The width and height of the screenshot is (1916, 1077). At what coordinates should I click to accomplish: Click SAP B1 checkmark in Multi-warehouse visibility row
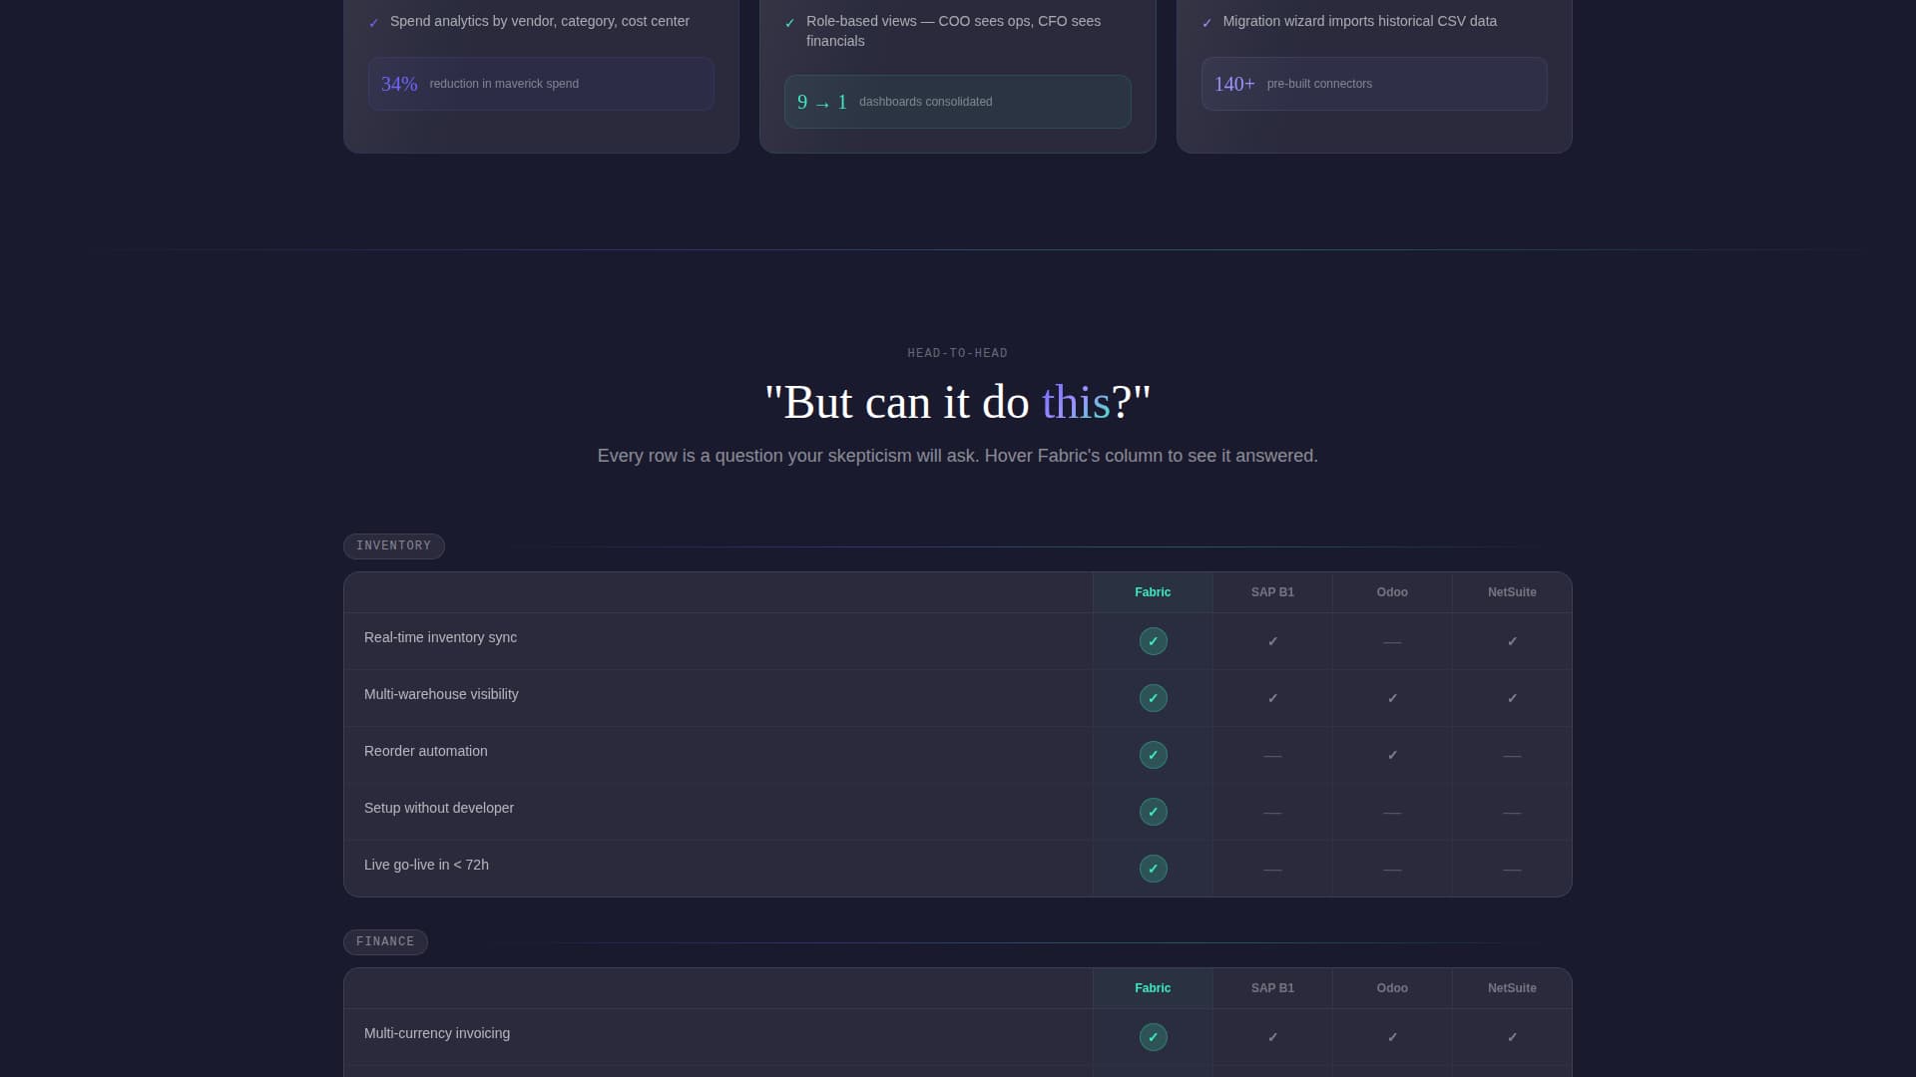(x=1272, y=698)
